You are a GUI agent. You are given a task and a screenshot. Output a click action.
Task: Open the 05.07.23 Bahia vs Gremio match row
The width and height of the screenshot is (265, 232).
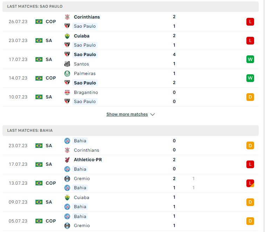click(131, 221)
